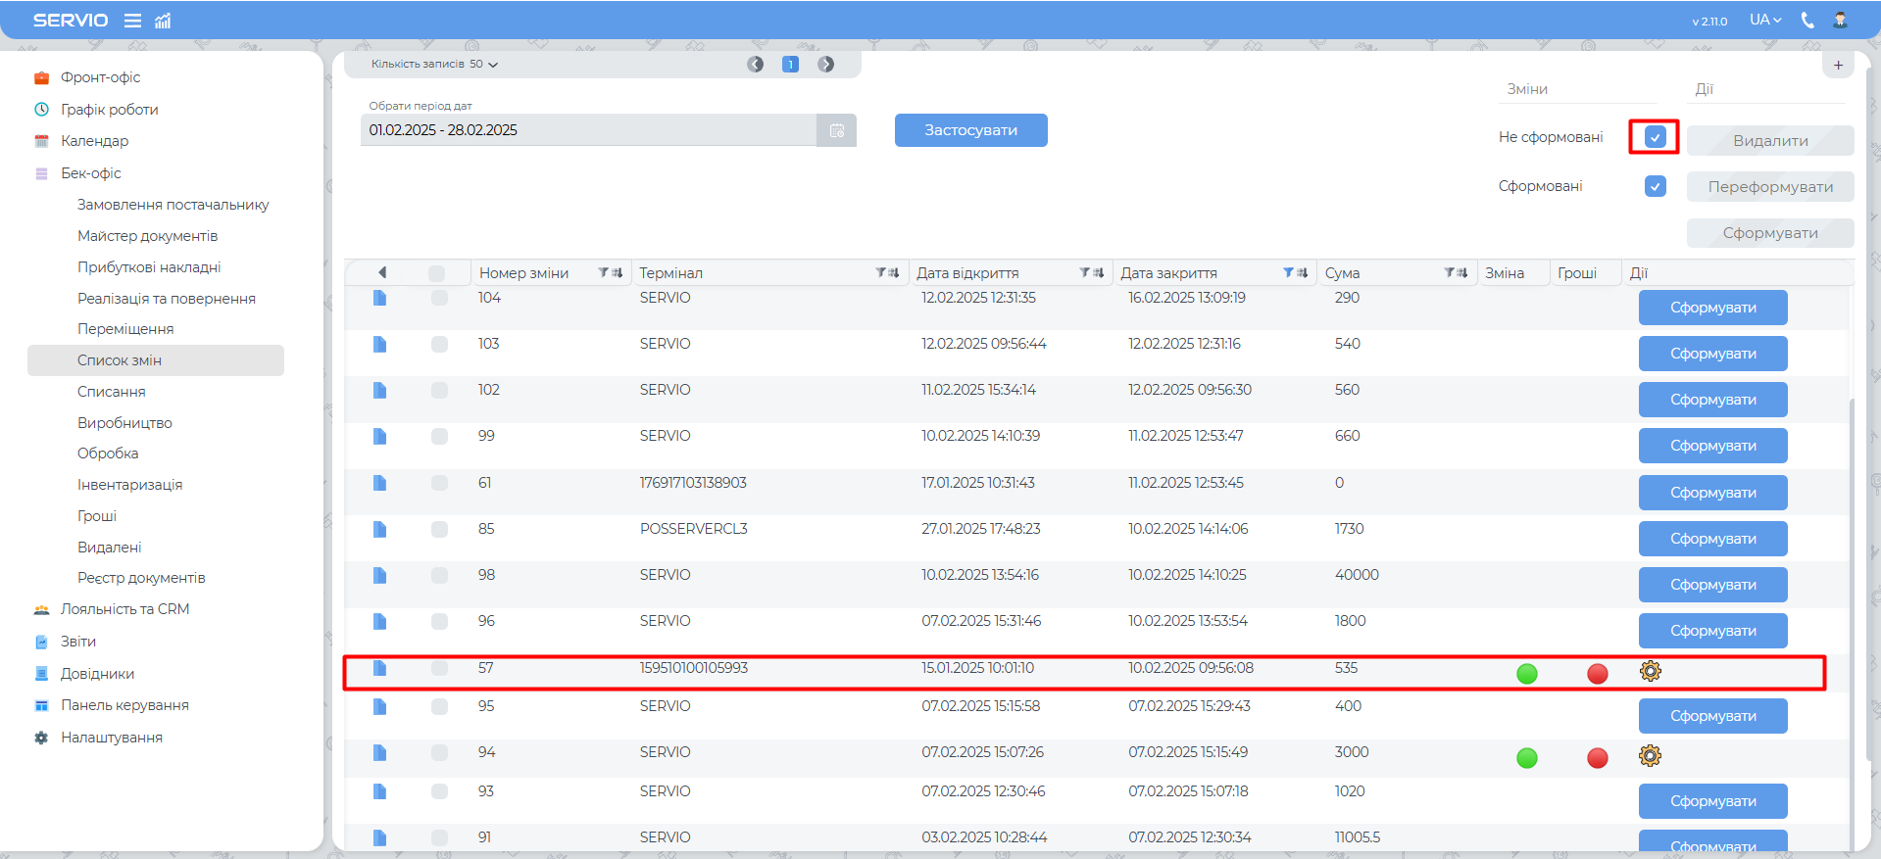Click filter icon in Термінал column

coord(881,273)
